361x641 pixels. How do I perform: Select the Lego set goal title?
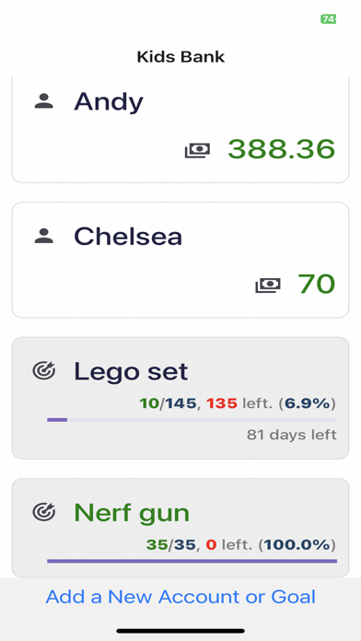pos(131,371)
